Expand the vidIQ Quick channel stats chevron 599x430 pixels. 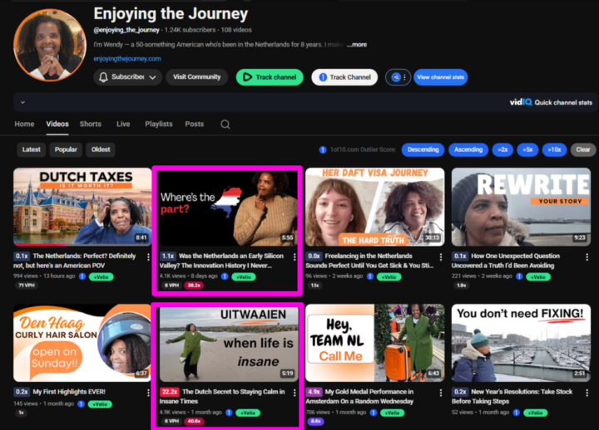23,102
